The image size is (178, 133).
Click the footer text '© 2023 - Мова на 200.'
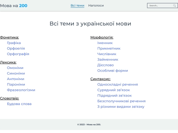click(89, 124)
